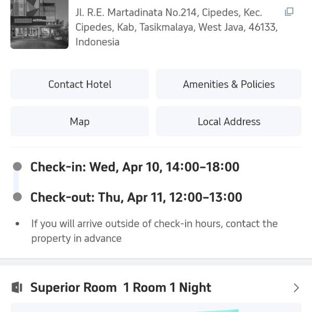Expand Superior Room details with chevron
312x312 pixels.
click(x=296, y=288)
